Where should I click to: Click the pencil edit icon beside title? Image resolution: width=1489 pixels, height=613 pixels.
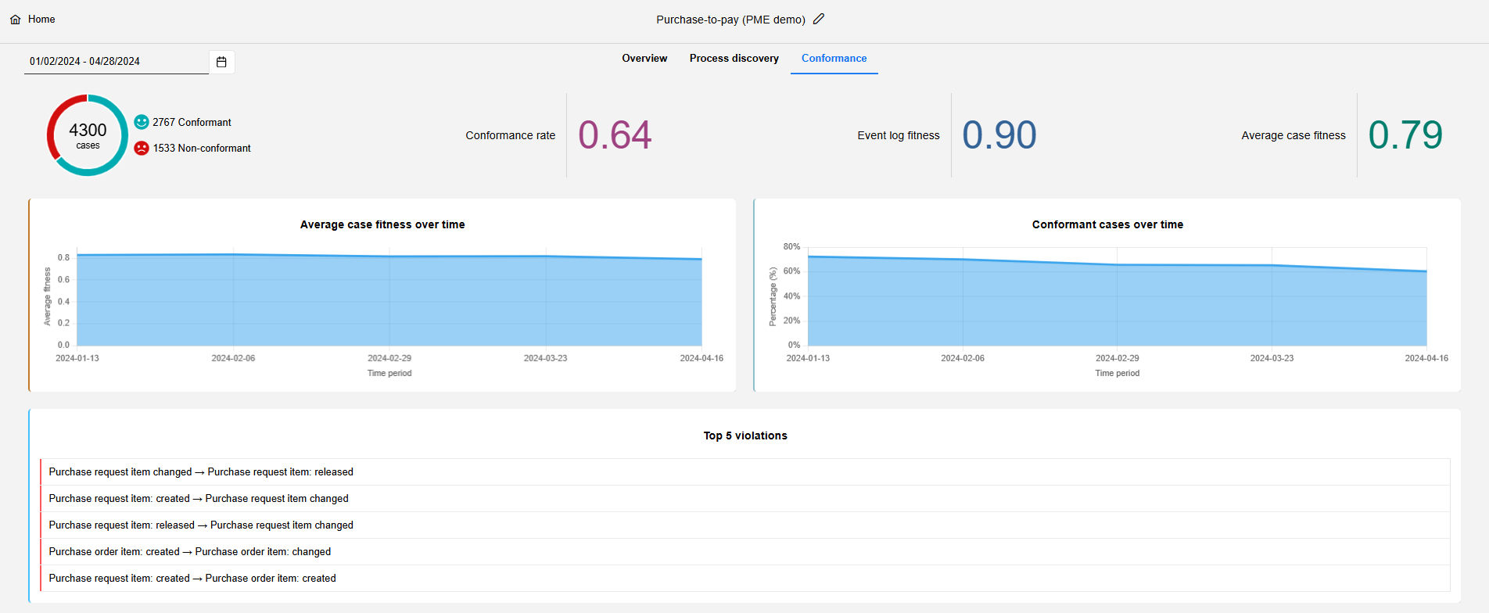click(x=819, y=19)
